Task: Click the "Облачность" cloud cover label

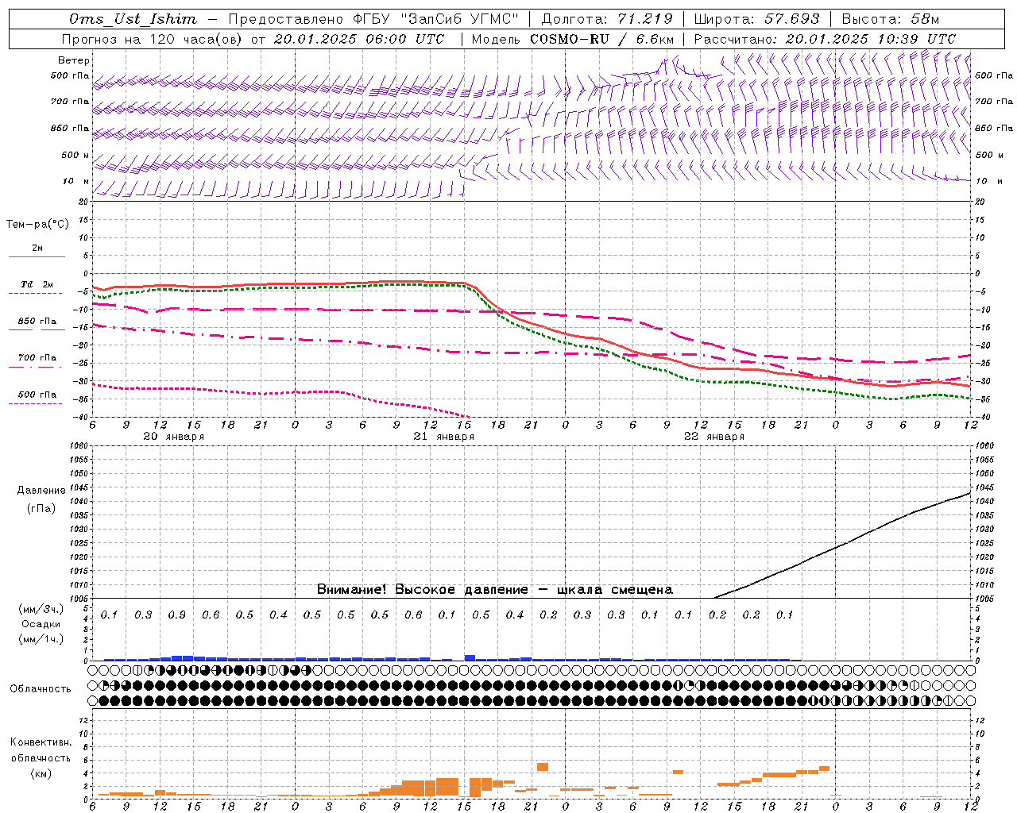Action: [41, 688]
